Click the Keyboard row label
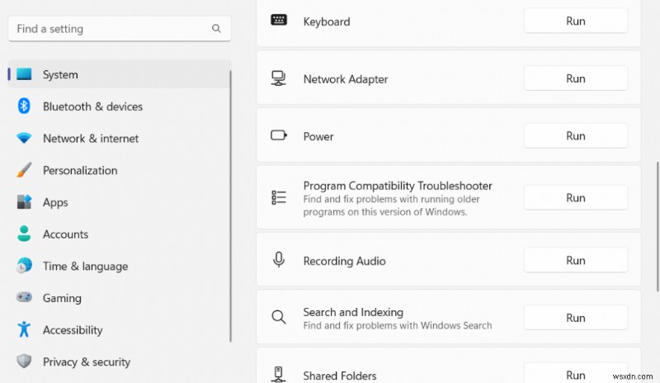Screen dimensions: 660x383 (x=327, y=21)
